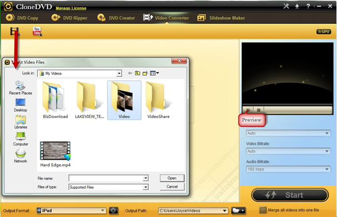Open the tools settings wrench icon

[x=286, y=6]
